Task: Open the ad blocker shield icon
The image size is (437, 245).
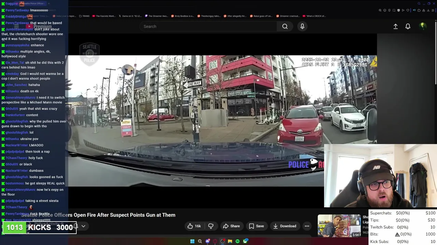Action: pos(398,10)
